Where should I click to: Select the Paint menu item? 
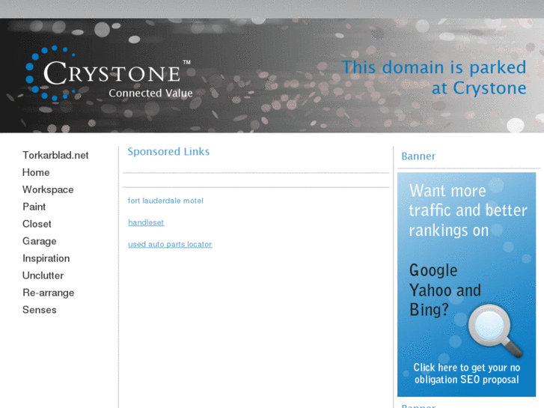pyautogui.click(x=34, y=207)
